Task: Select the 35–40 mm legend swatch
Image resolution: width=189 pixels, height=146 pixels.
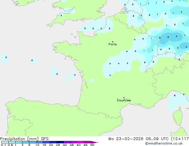Action: tap(74, 142)
